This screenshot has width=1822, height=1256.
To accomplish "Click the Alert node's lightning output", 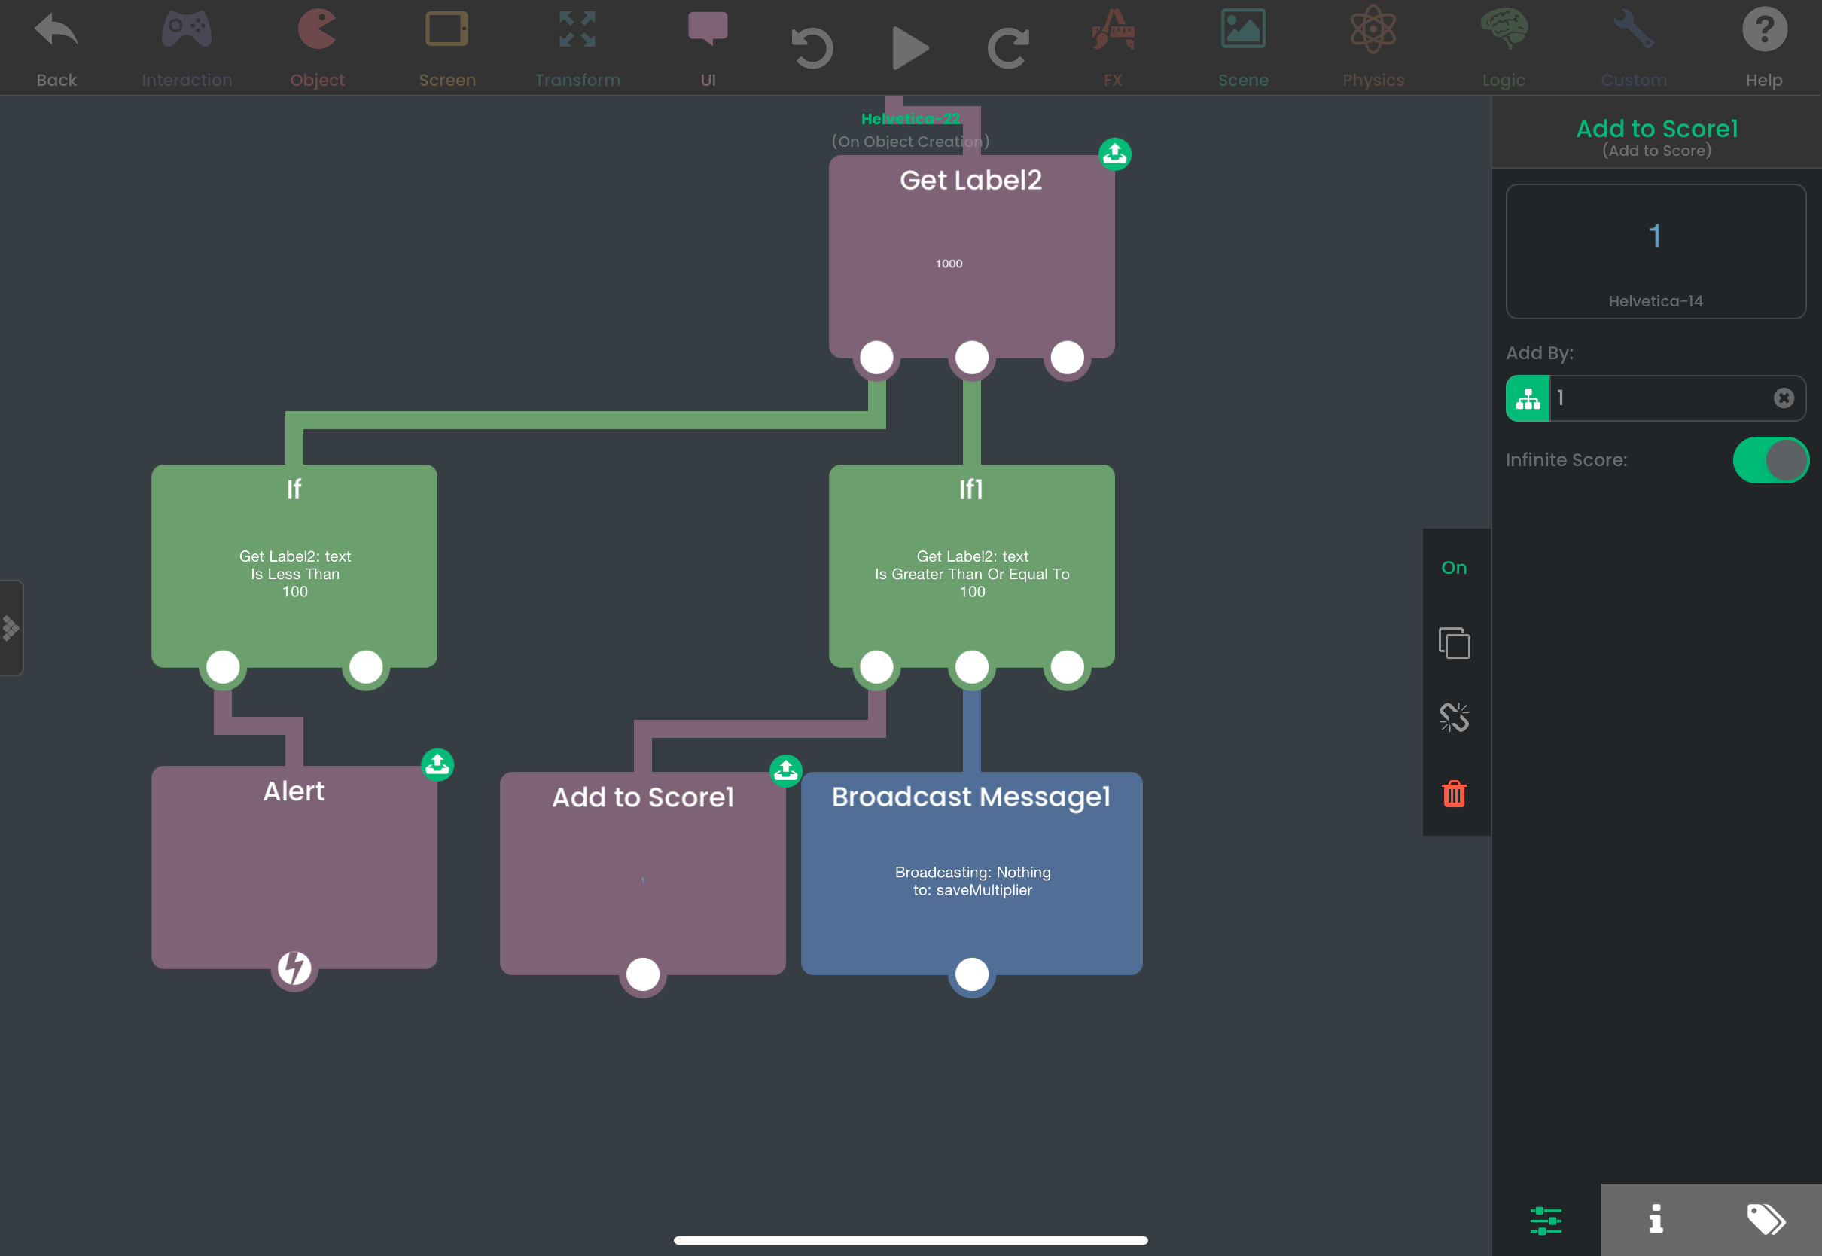I will (x=294, y=968).
